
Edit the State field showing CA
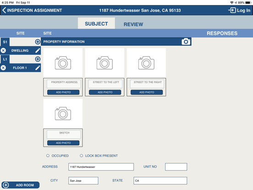pyautogui.click(x=160, y=181)
